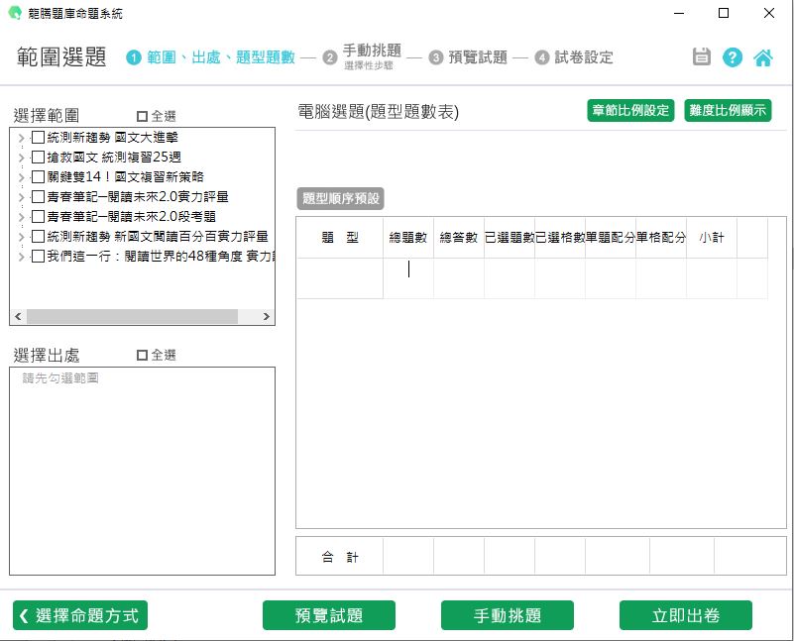Check 全選 box beside 選擇出處

pyautogui.click(x=142, y=355)
